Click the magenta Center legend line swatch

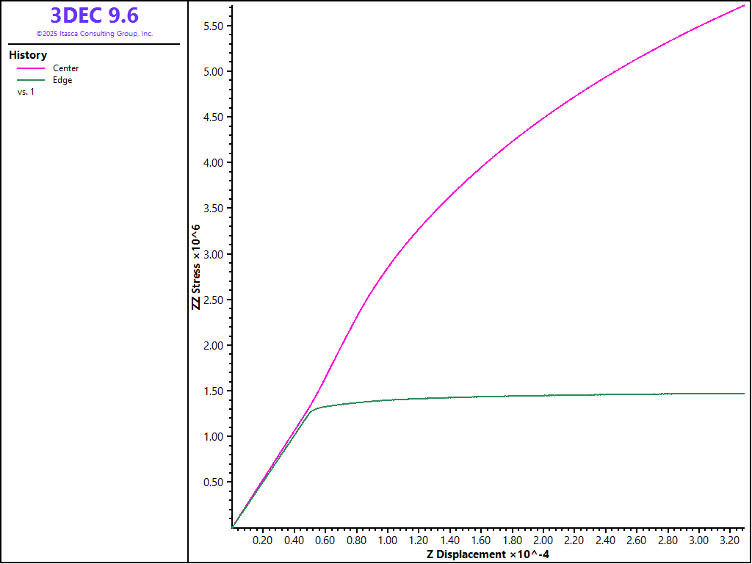click(31, 68)
